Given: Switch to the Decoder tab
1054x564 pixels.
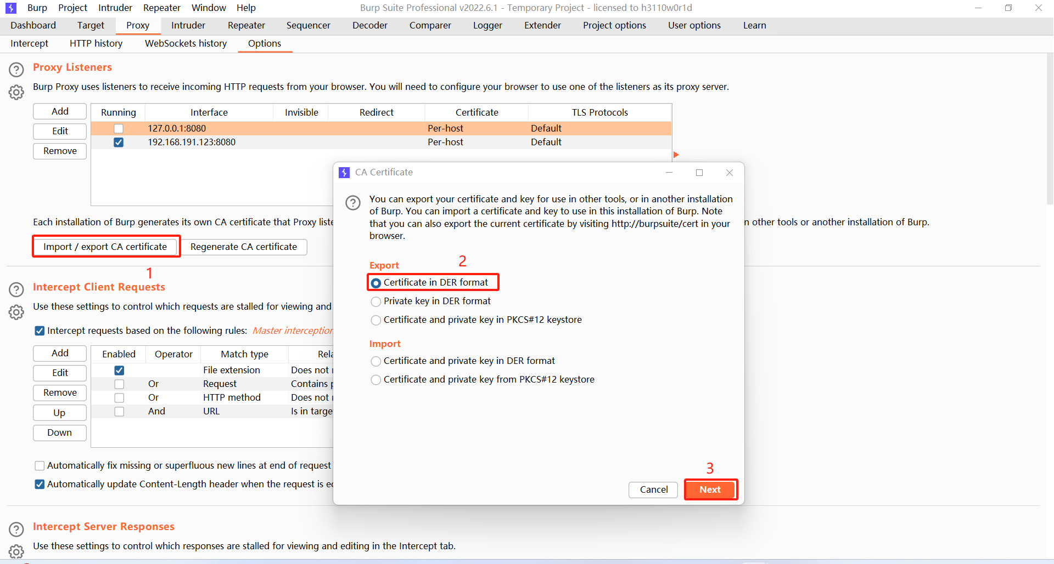Looking at the screenshot, I should coord(370,25).
